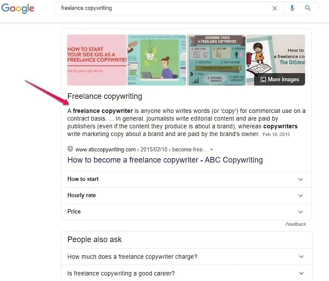Viewport: 329px width, 281px height.
Task: Open the assigning tasks infographic image
Action: click(x=216, y=60)
